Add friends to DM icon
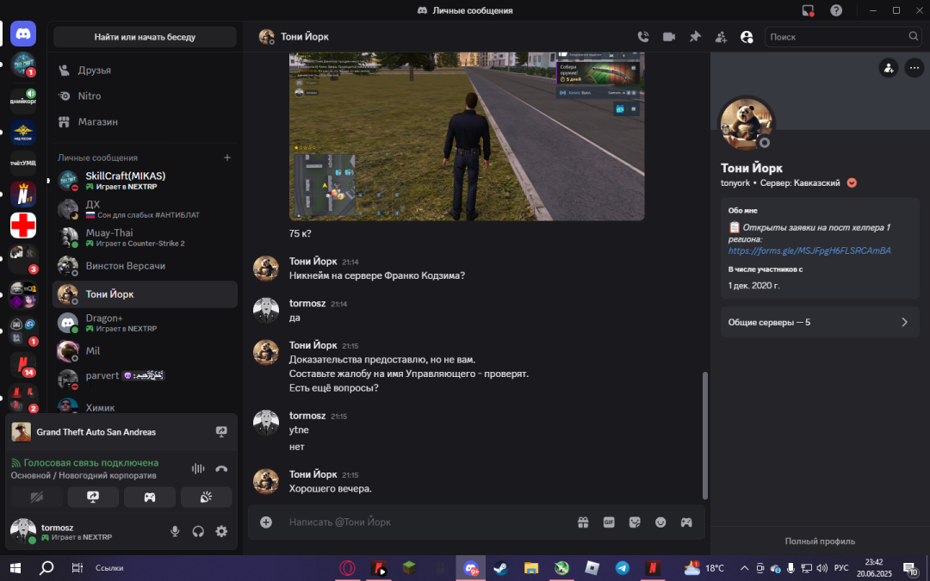Screen dimensions: 930x581 721,37
